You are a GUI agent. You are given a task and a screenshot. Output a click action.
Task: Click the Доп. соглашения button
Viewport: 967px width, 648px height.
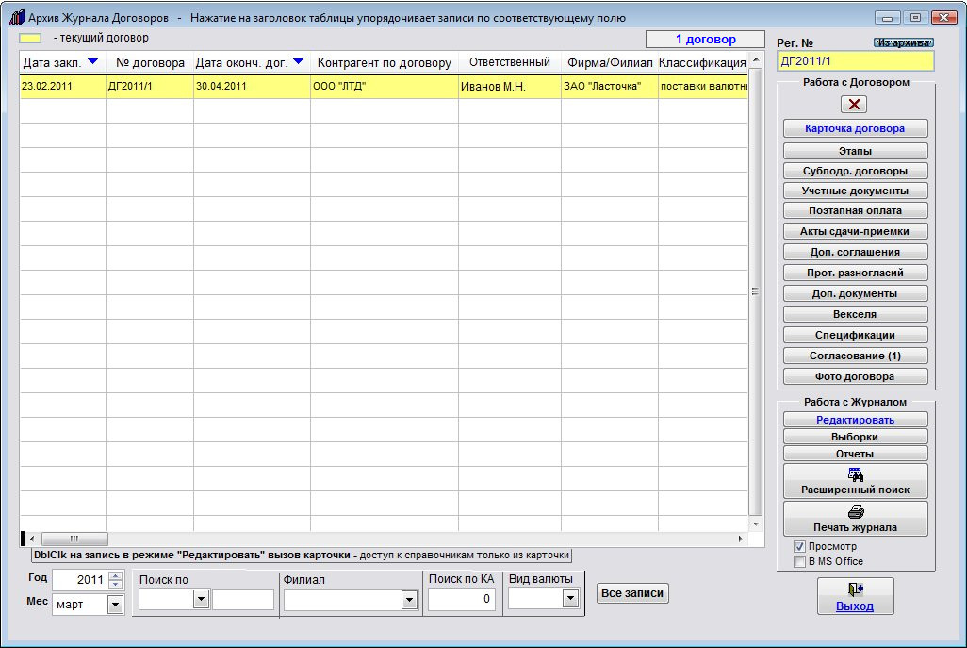(x=856, y=252)
